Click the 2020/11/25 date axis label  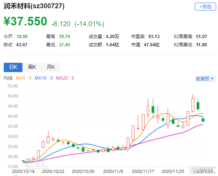tap(173, 171)
